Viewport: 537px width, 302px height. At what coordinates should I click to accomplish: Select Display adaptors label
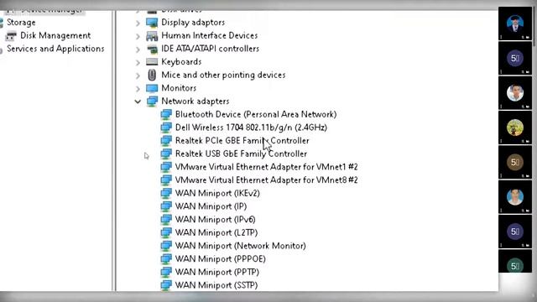tap(193, 23)
